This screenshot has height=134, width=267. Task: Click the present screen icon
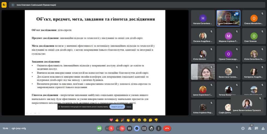(144, 128)
